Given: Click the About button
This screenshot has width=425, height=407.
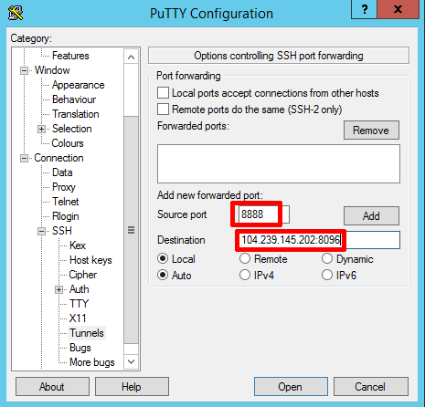Looking at the screenshot, I should tap(52, 387).
